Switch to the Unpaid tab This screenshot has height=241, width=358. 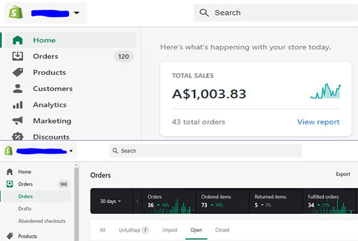click(x=170, y=230)
